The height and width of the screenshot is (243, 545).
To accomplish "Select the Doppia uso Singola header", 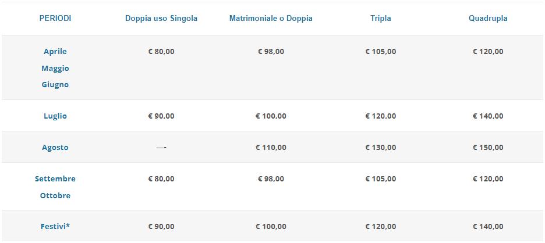I will pos(161,19).
